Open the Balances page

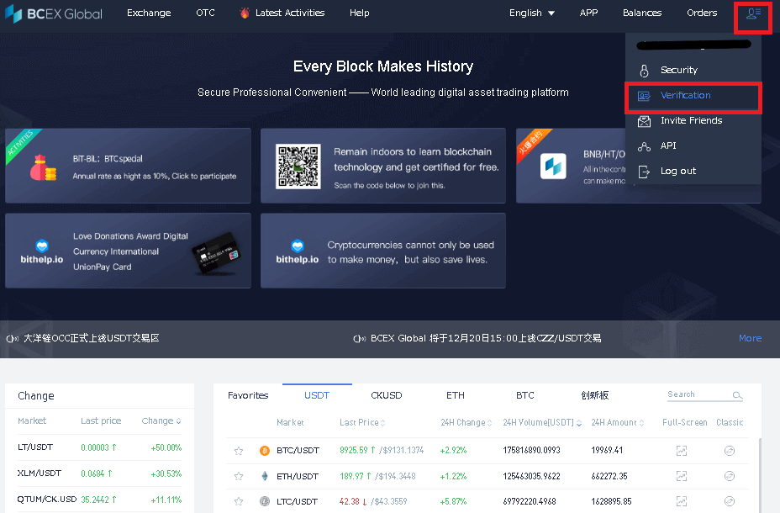point(642,13)
